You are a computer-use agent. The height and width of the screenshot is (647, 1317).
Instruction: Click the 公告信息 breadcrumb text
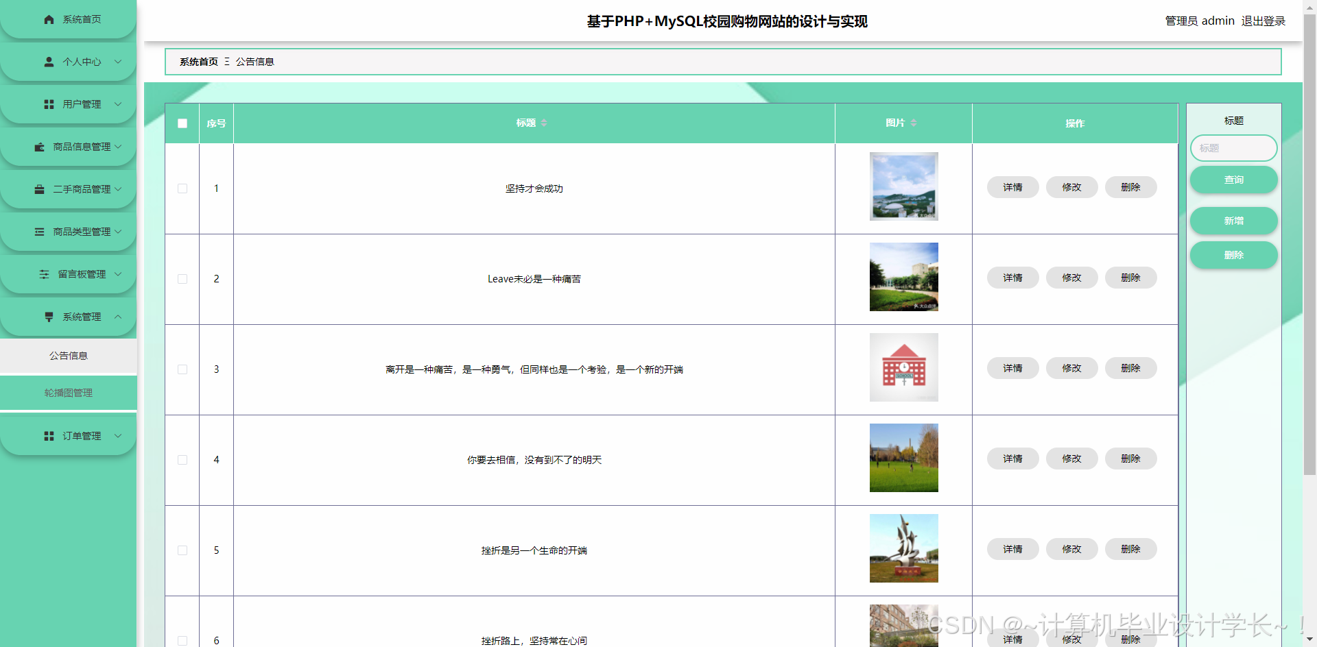pyautogui.click(x=255, y=62)
